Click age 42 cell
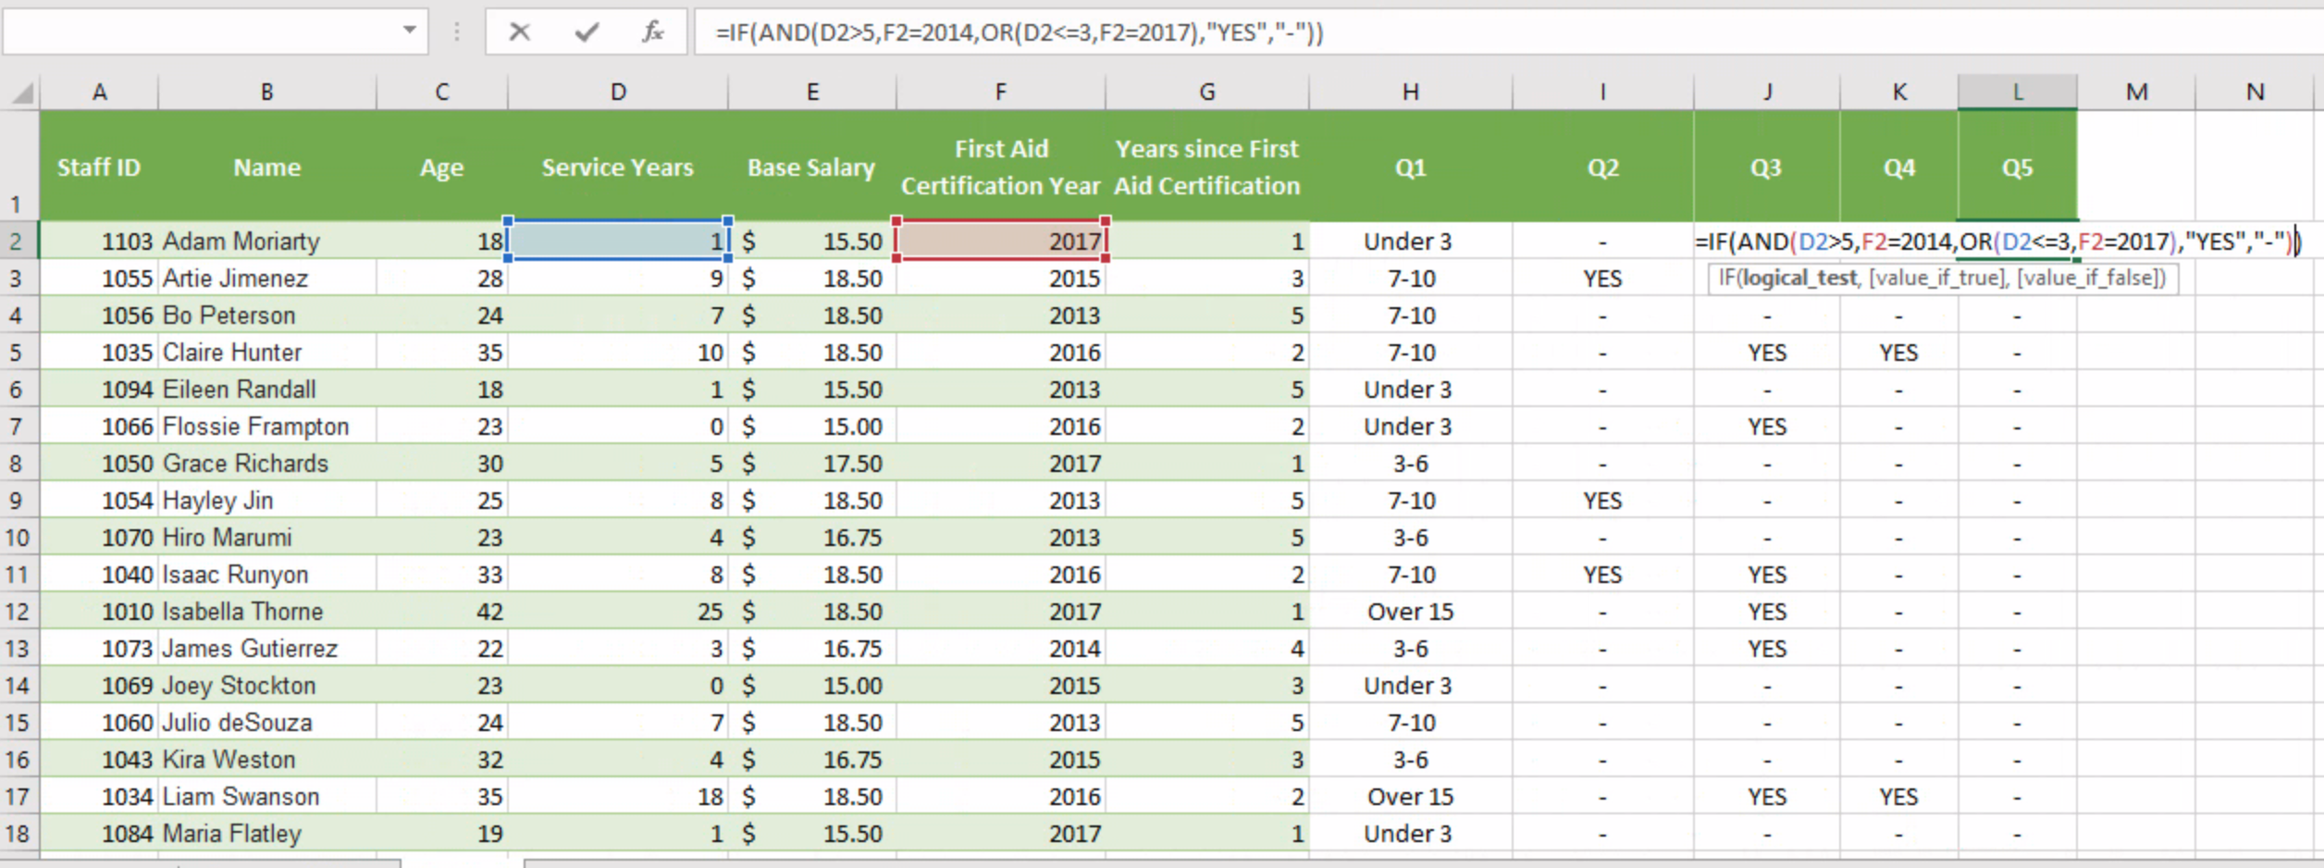This screenshot has height=868, width=2324. pyautogui.click(x=441, y=612)
